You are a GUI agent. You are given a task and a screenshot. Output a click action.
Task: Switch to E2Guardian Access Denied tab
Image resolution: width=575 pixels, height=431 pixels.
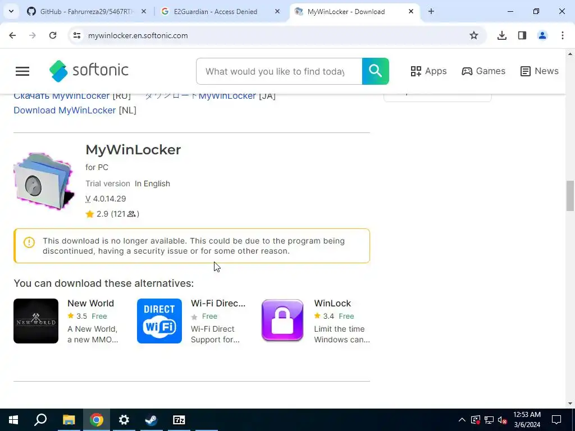click(215, 12)
